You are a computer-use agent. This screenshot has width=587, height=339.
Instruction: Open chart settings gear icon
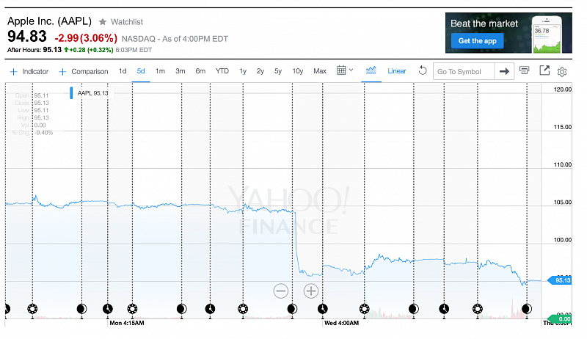click(563, 71)
